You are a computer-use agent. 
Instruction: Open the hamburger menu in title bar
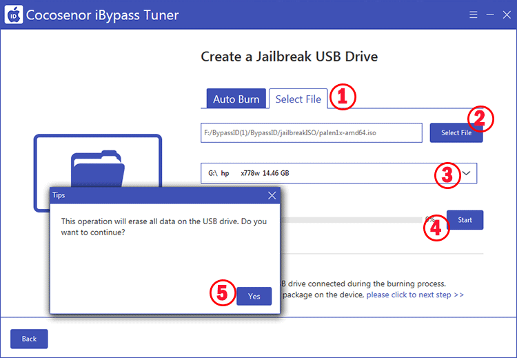coord(473,14)
